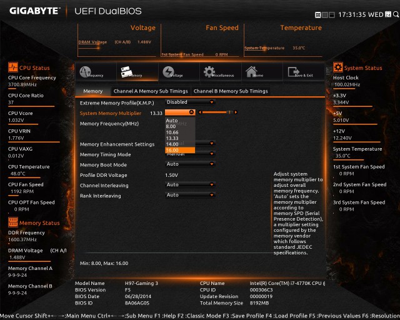Open the Memory section icon
This screenshot has width=400, height=320.
tap(126, 72)
